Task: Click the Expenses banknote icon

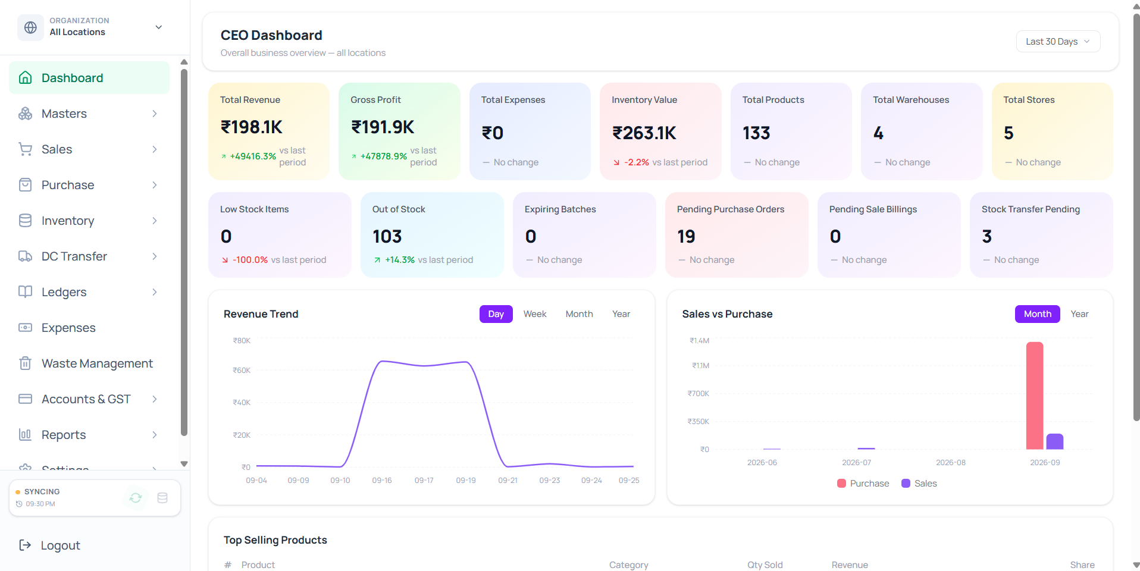Action: click(25, 328)
